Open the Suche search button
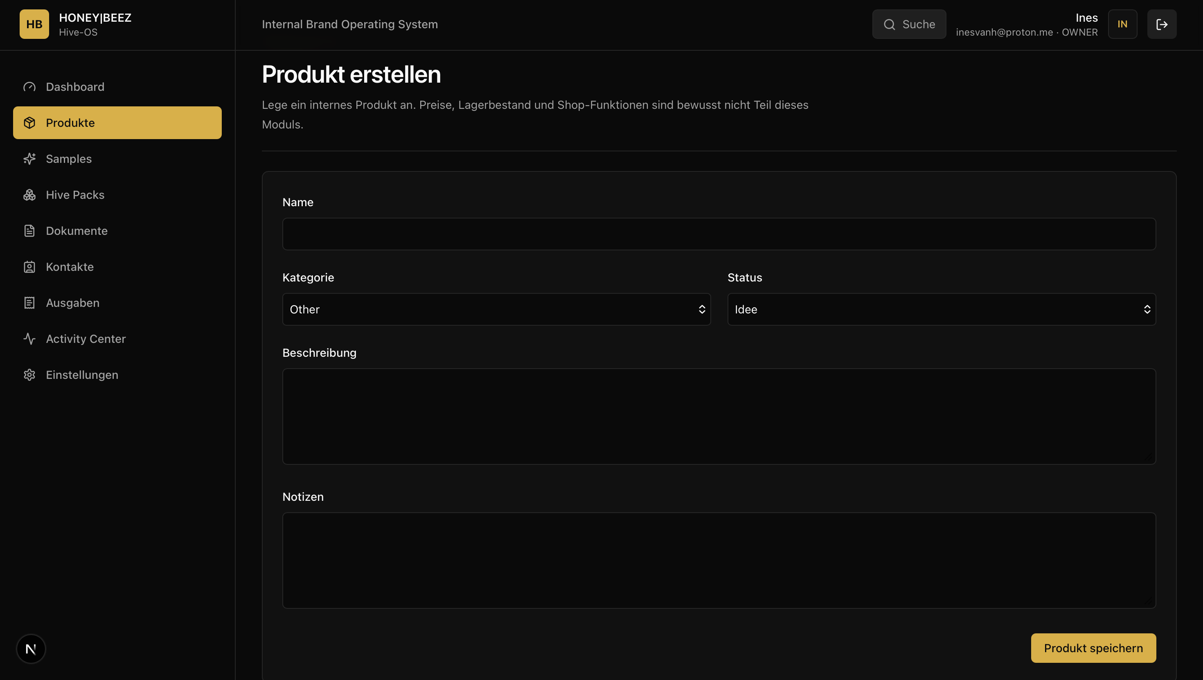Viewport: 1203px width, 680px height. pos(909,24)
